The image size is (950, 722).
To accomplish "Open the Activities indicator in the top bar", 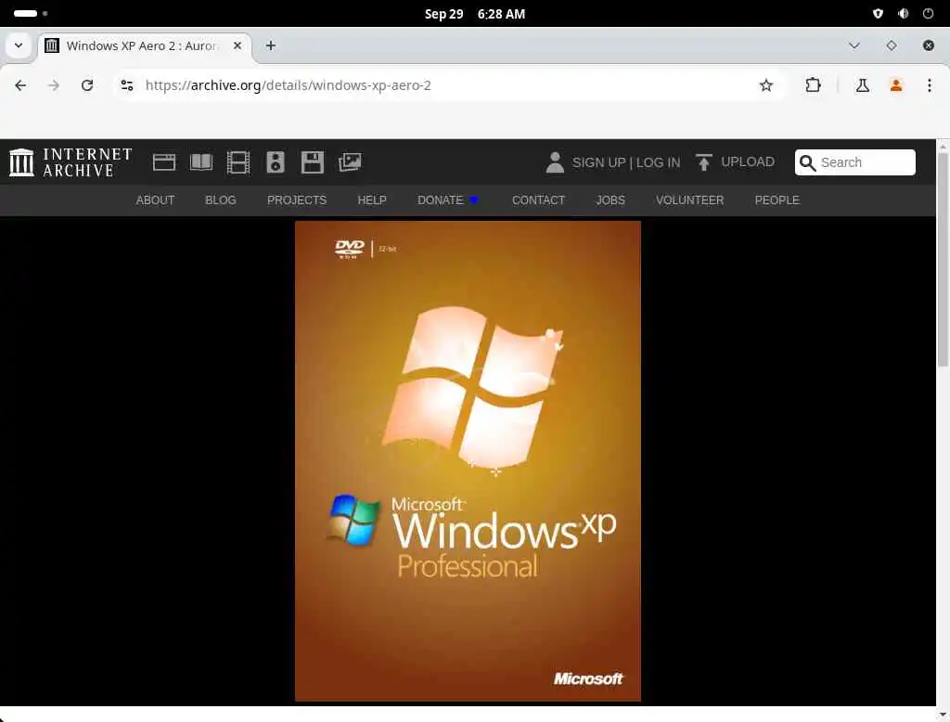I will point(31,13).
